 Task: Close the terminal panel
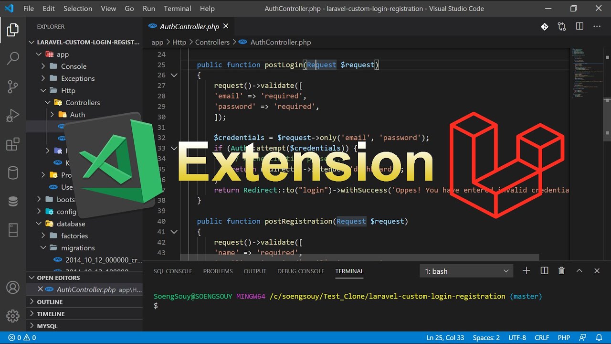597,271
